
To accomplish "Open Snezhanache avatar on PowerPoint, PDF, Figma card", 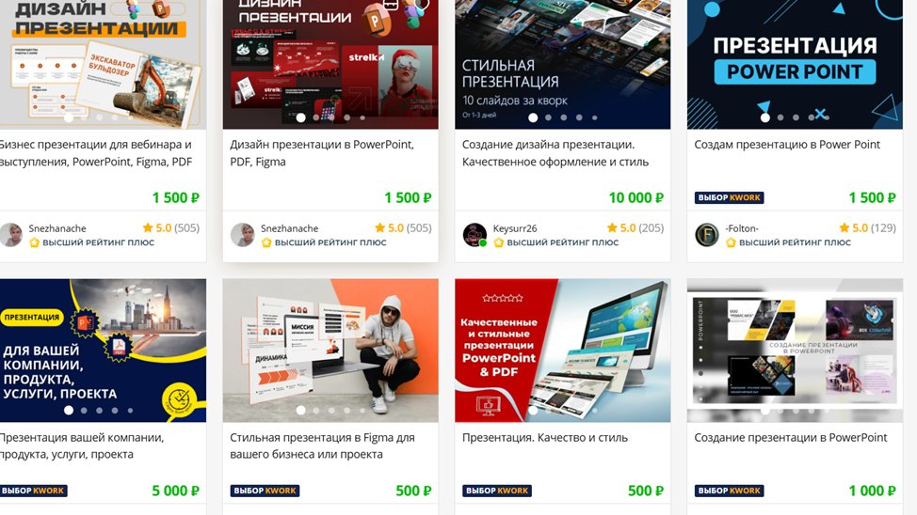I will coord(242,235).
